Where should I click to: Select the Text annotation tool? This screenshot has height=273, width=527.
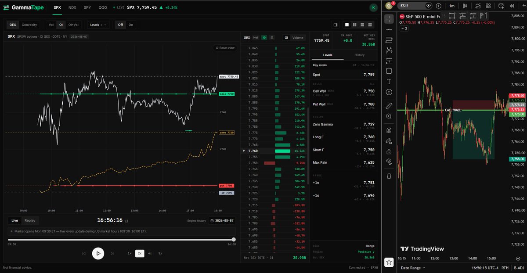tap(389, 82)
